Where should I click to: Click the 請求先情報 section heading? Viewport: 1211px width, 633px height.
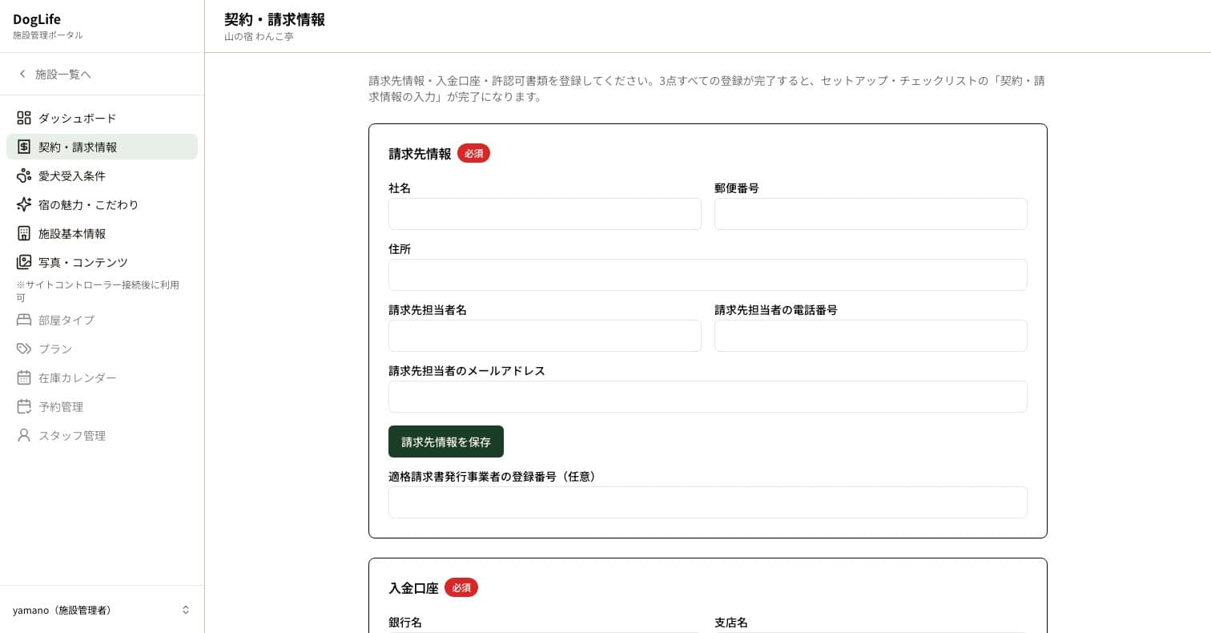420,154
